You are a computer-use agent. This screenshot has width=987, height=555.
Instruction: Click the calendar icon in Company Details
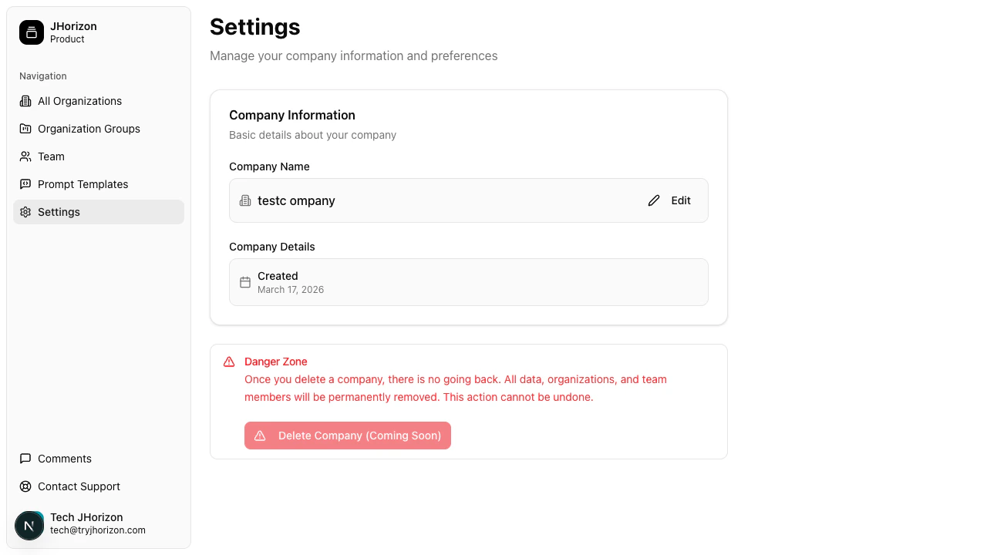coord(245,282)
